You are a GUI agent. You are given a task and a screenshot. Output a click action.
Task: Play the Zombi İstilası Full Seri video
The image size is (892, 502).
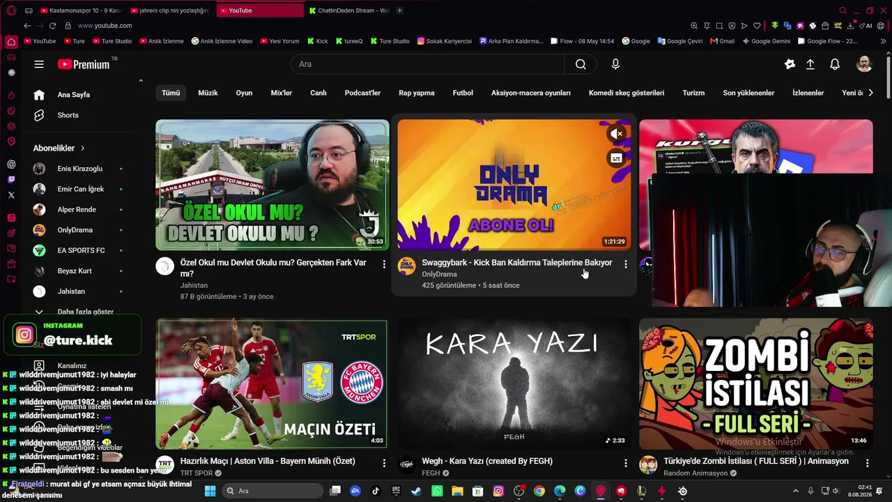pos(756,384)
